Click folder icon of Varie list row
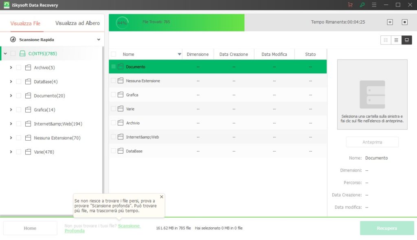The width and height of the screenshot is (417, 240). (x=121, y=109)
